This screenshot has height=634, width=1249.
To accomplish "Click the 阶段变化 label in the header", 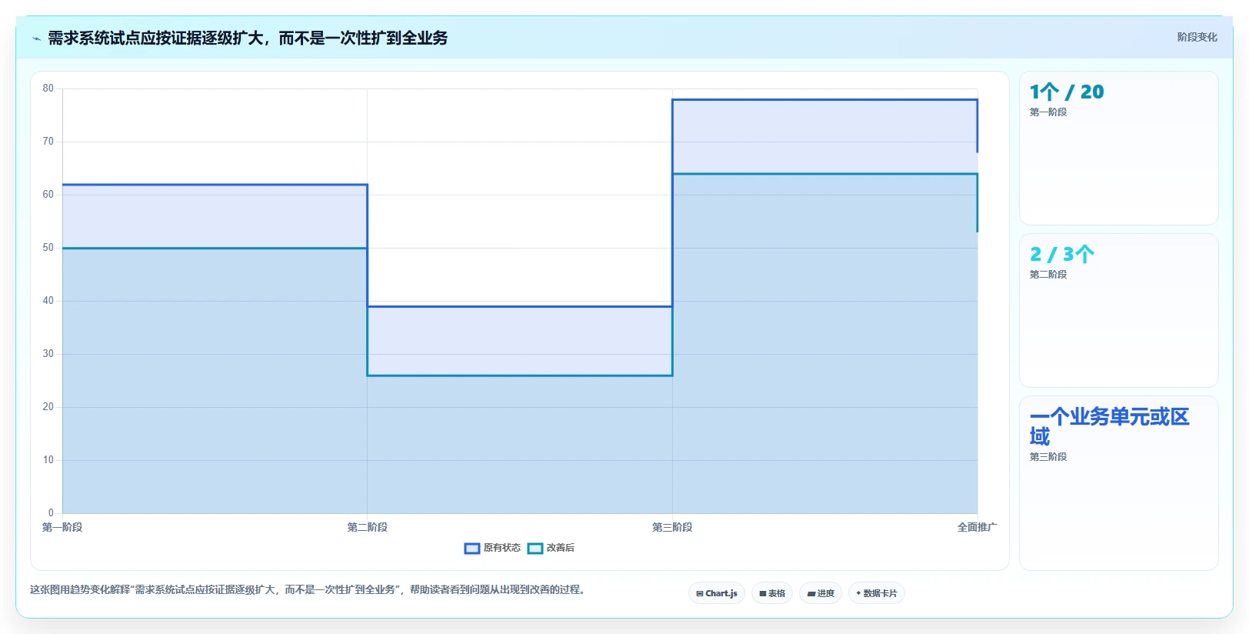I will tap(1197, 37).
